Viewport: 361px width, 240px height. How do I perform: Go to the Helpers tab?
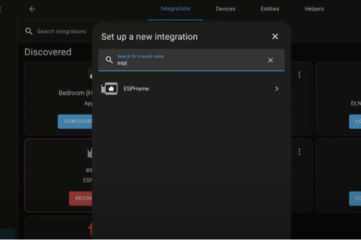coord(314,9)
